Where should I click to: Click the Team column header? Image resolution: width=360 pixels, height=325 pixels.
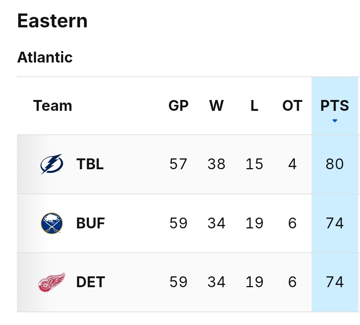point(53,106)
